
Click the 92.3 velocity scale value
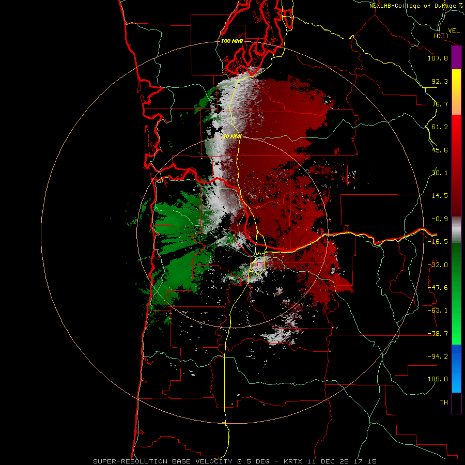(x=440, y=81)
